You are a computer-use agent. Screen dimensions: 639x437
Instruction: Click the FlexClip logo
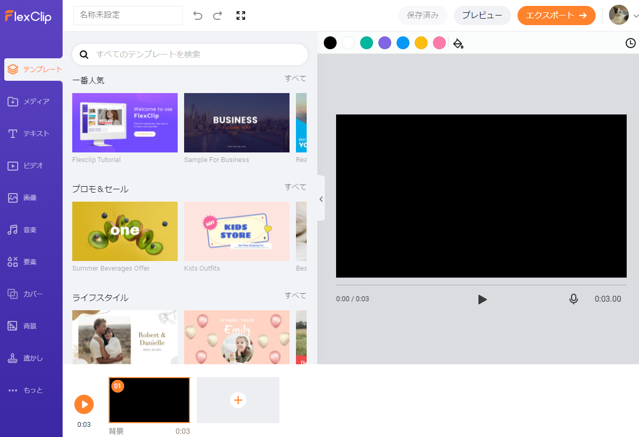(28, 16)
